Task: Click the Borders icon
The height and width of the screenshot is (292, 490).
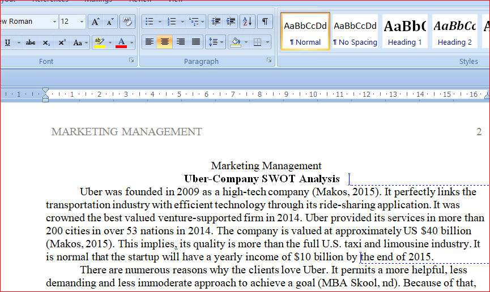Action: coord(258,42)
